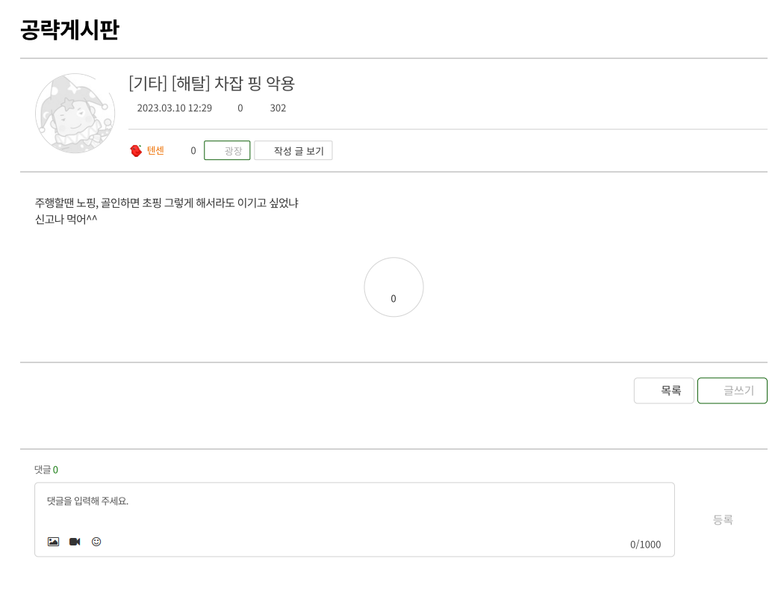Click the 목록 button to return to list

663,390
